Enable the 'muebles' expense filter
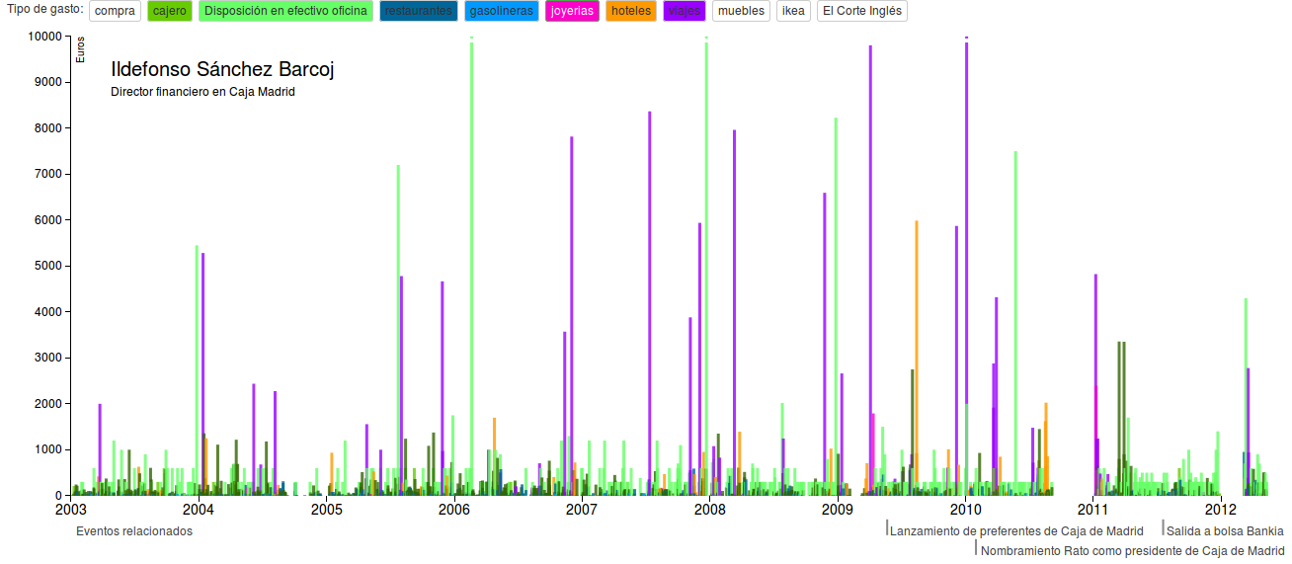1292x564 pixels. [x=741, y=11]
